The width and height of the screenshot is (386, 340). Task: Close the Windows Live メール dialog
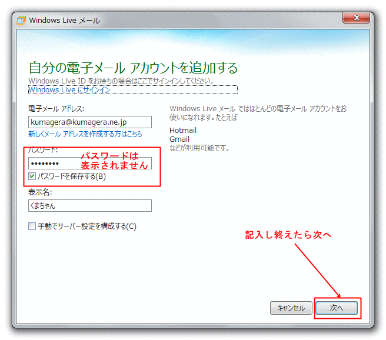pos(356,18)
